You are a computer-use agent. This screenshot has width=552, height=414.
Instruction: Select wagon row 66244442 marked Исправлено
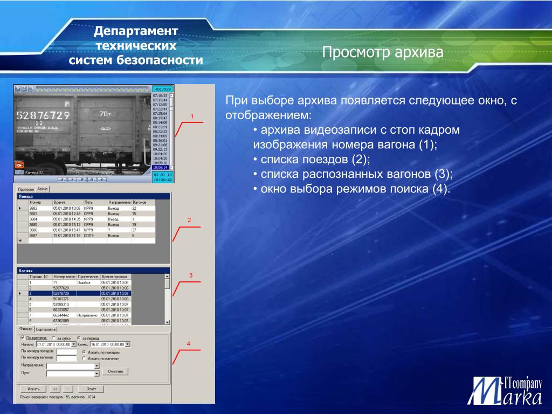pyautogui.click(x=74, y=315)
